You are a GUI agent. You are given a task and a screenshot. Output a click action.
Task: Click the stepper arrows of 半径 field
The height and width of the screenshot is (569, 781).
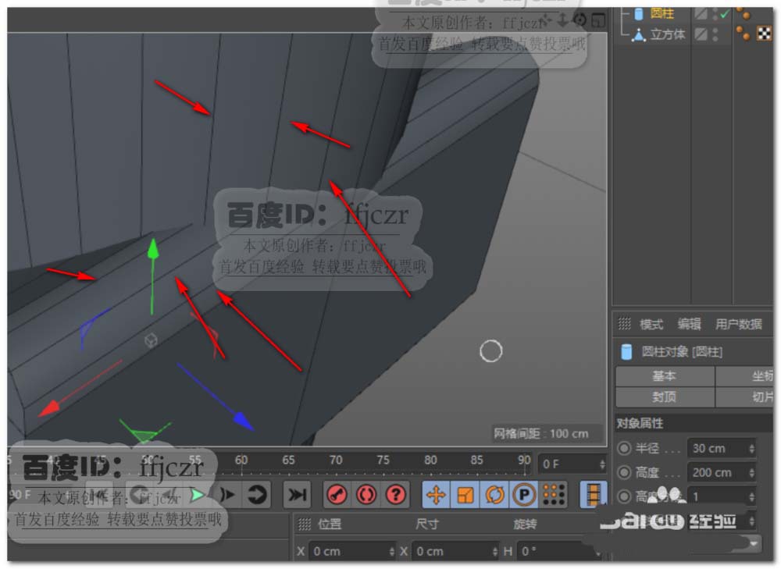pos(751,449)
